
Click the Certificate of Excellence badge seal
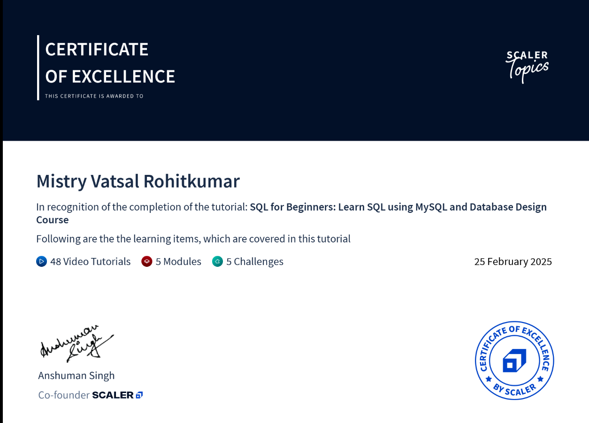[x=514, y=361]
